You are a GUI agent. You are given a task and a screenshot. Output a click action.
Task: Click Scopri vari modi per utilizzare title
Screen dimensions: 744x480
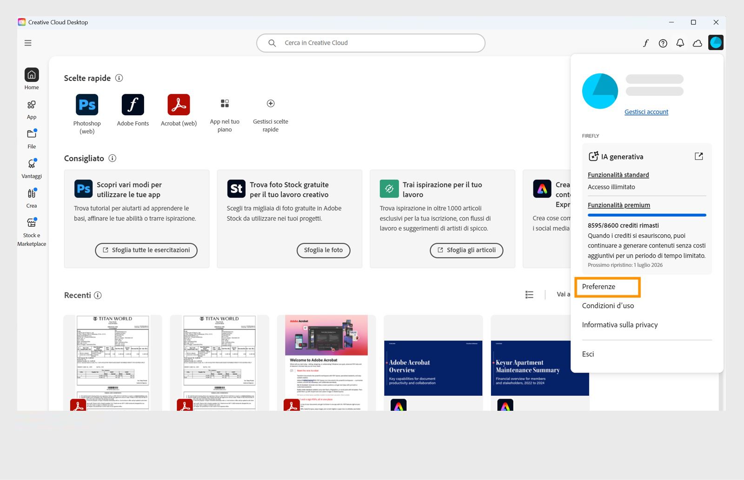pyautogui.click(x=129, y=190)
